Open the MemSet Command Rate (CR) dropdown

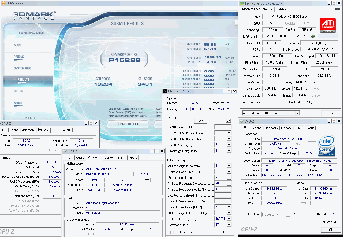pos(229,225)
